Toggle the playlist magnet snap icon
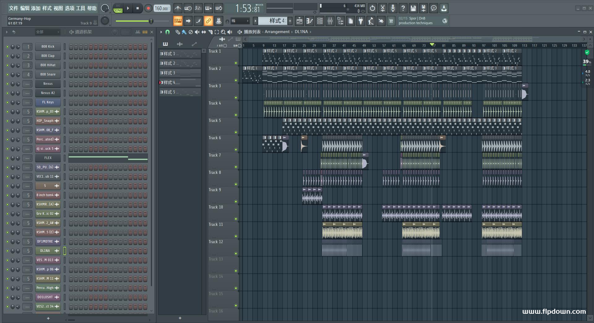594x323 pixels. [x=168, y=32]
